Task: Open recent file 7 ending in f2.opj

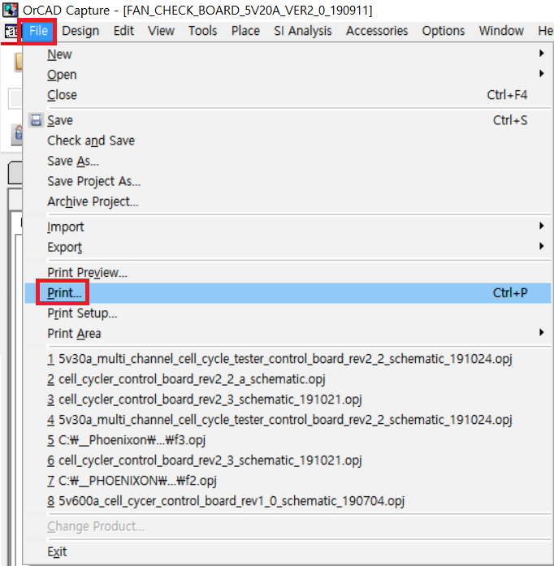Action: 288,481
